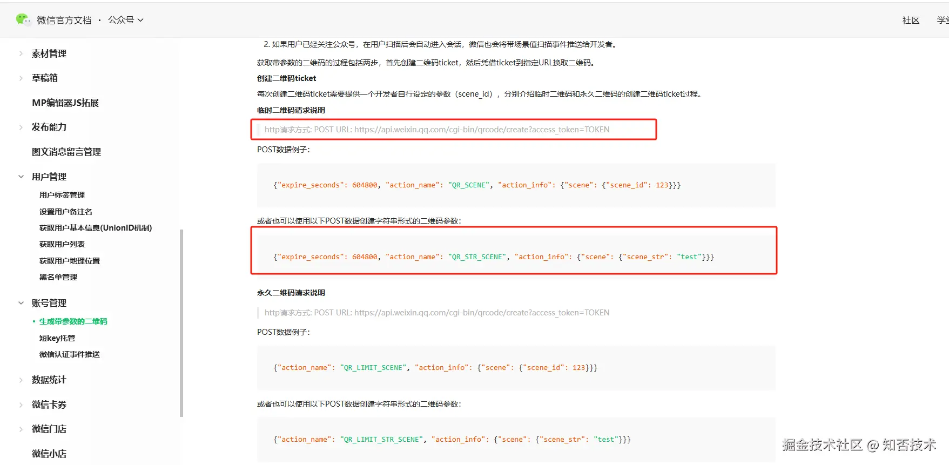Open the 公众号 dropdown
Viewport: 949px width, 465px height.
coord(125,20)
